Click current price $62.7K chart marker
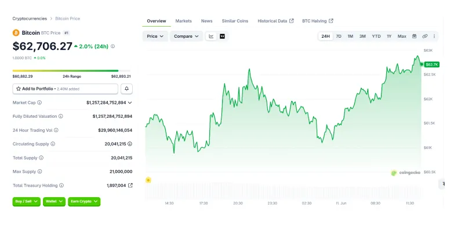 (432, 64)
